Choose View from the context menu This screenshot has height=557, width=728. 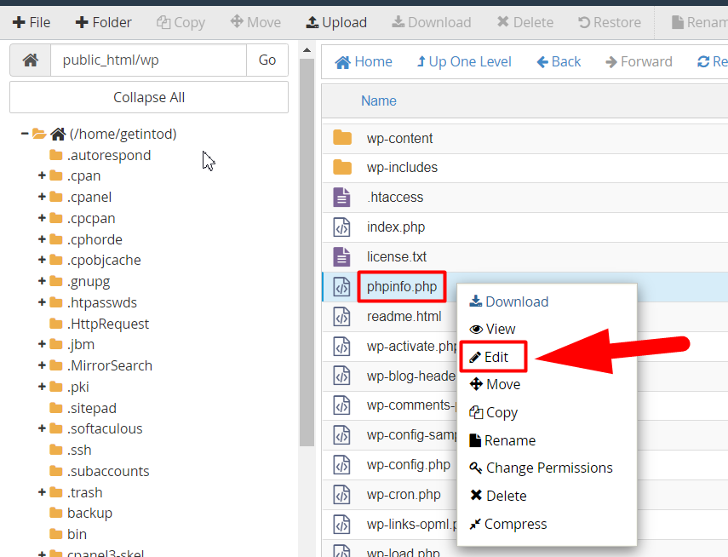492,329
